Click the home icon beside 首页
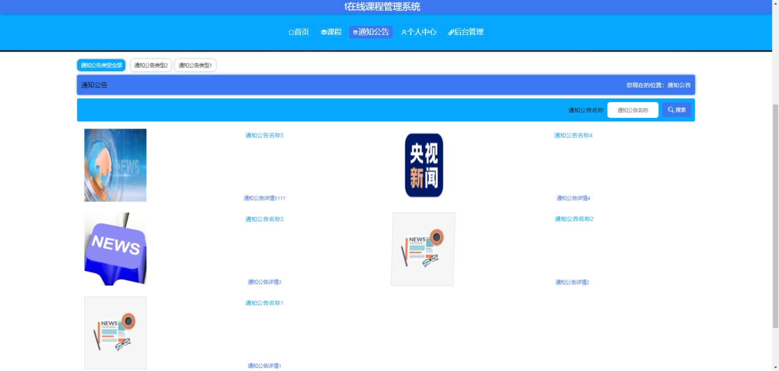 290,32
